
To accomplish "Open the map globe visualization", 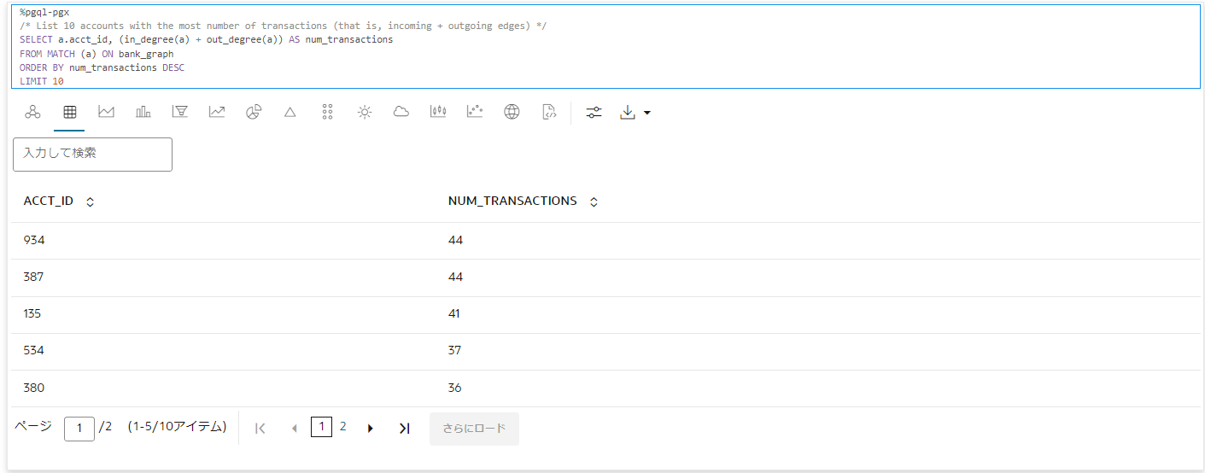I will pyautogui.click(x=512, y=112).
